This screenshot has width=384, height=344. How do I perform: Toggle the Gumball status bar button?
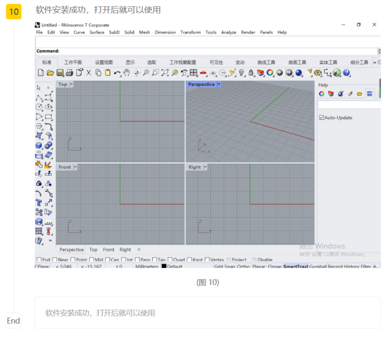318,267
